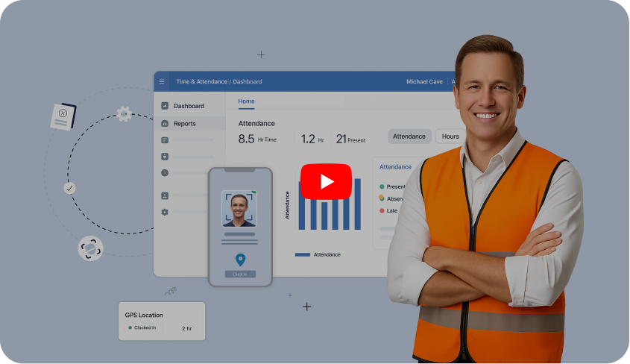Tap Clock In button on the phone
The width and height of the screenshot is (630, 364).
240,274
